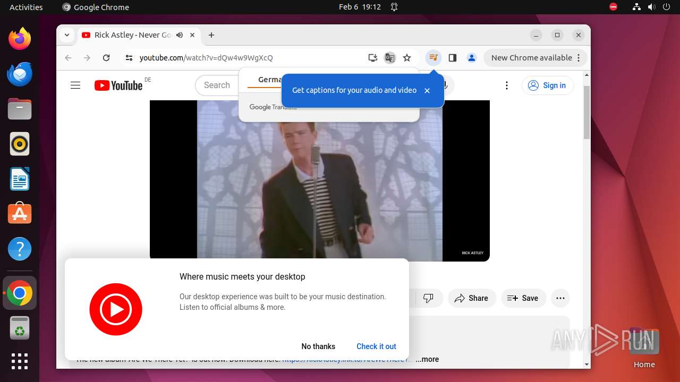Screen dimensions: 680x382
Task: Open Chrome profile avatar menu
Action: pyautogui.click(x=472, y=58)
